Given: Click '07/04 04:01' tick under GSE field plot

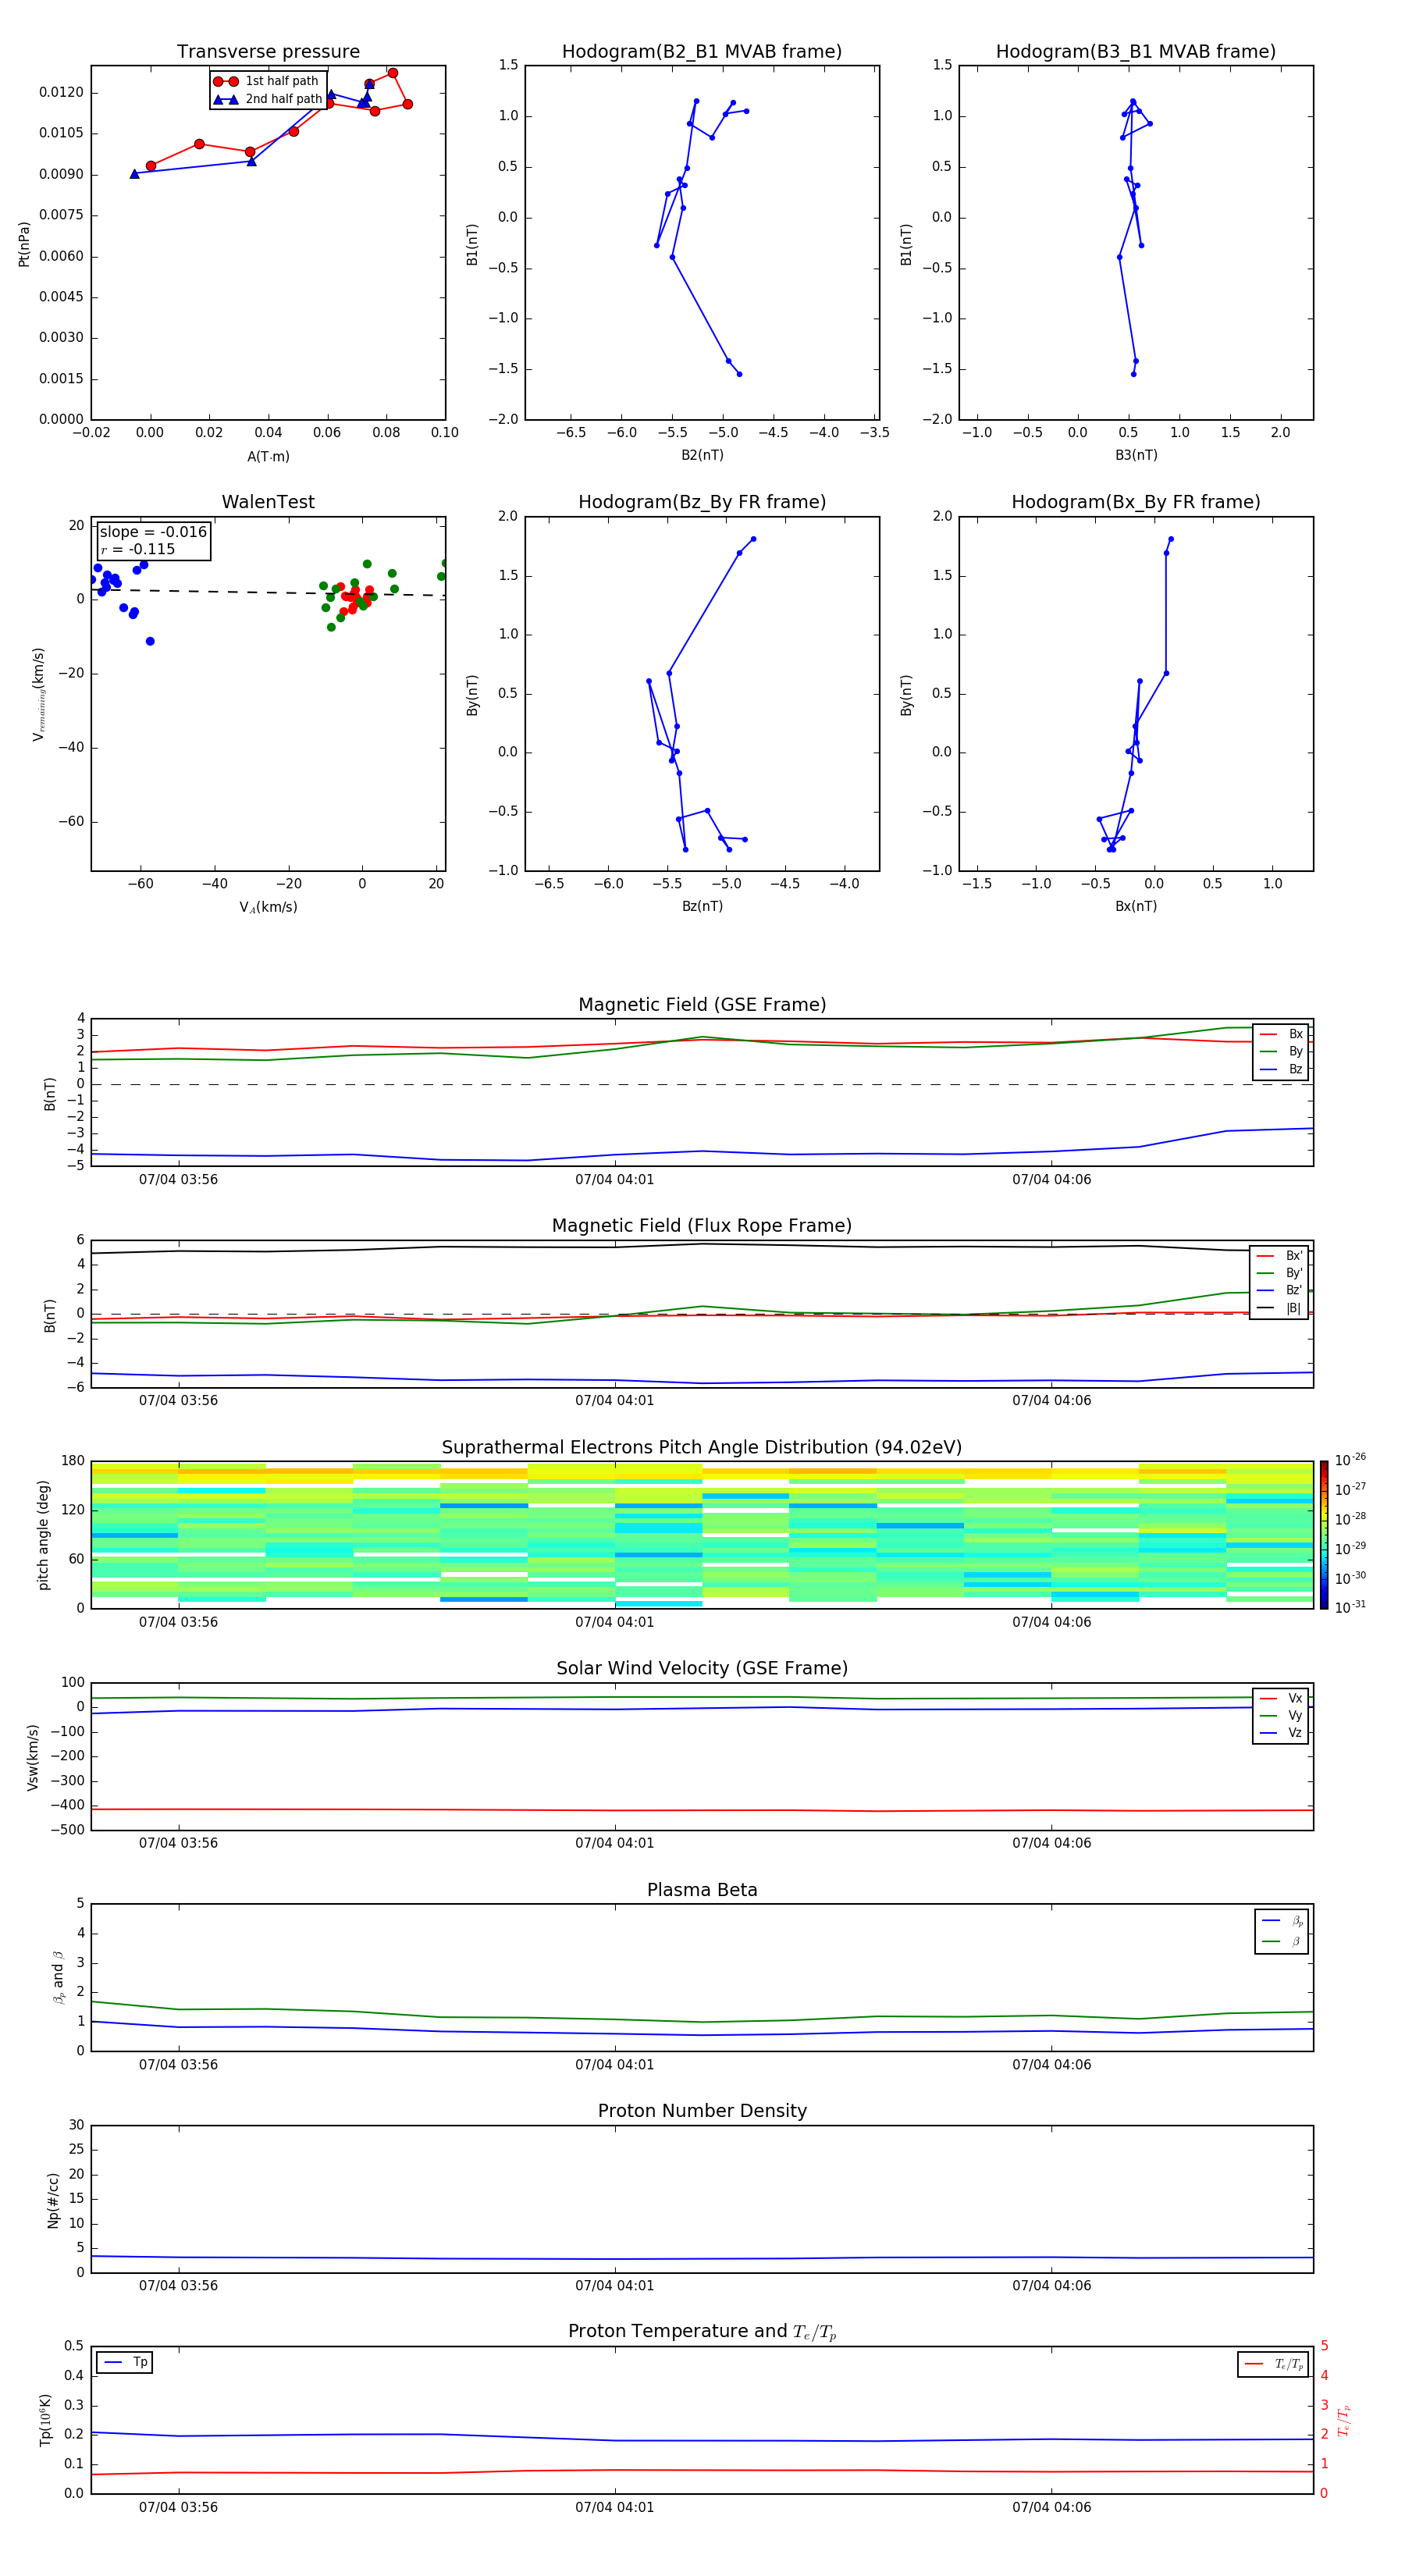Looking at the screenshot, I should click(x=614, y=1180).
